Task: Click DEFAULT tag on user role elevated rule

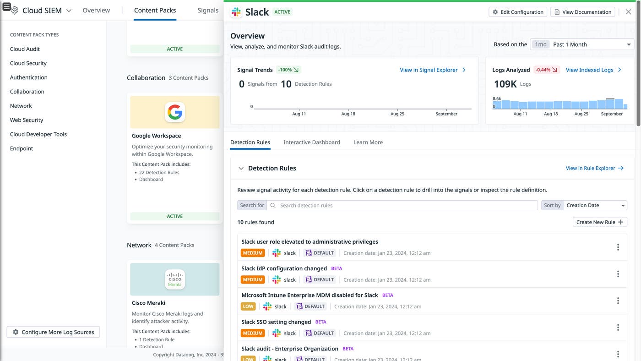Action: point(320,253)
